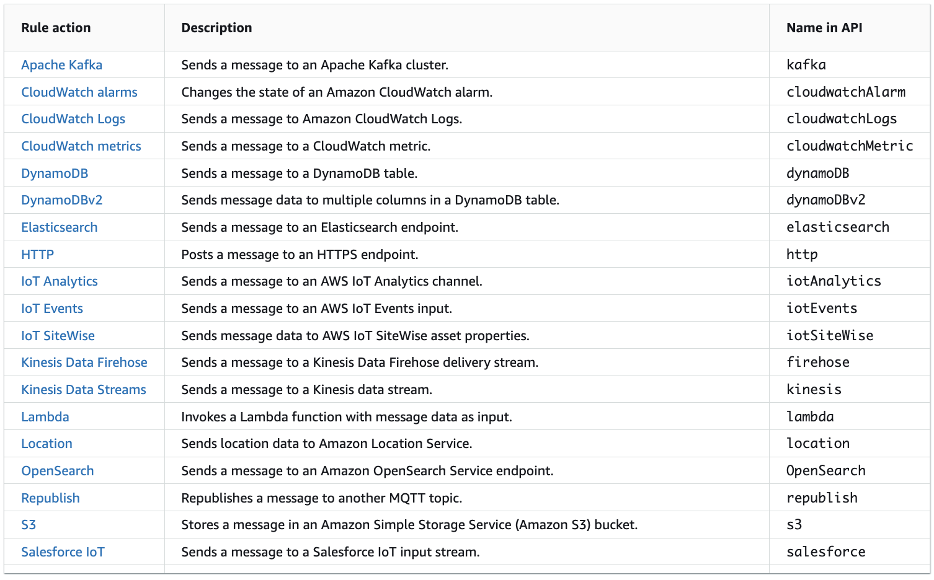The width and height of the screenshot is (934, 580).
Task: Click the CloudWatch alarms link
Action: coord(79,92)
